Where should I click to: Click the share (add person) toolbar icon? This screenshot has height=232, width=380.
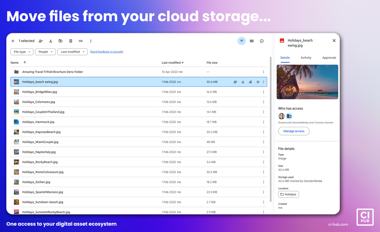coord(41,41)
